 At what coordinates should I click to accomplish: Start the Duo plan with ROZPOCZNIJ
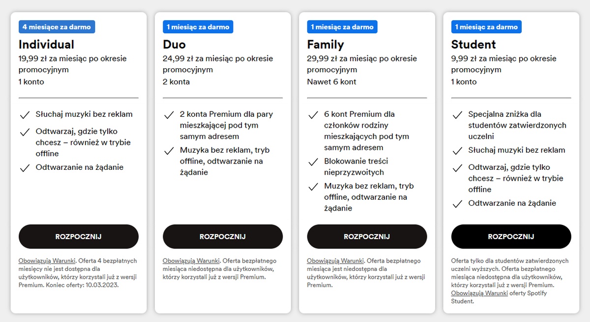pos(223,237)
